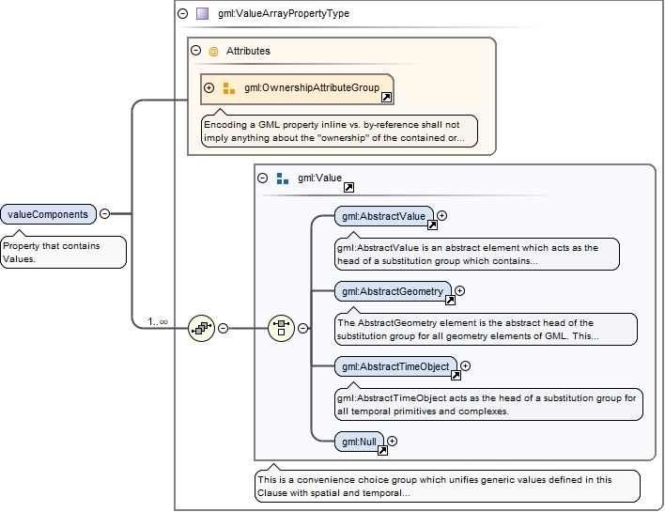Select the gml:AbstractGeometry element node
Viewport: 665px width, 512px height.
(x=393, y=291)
